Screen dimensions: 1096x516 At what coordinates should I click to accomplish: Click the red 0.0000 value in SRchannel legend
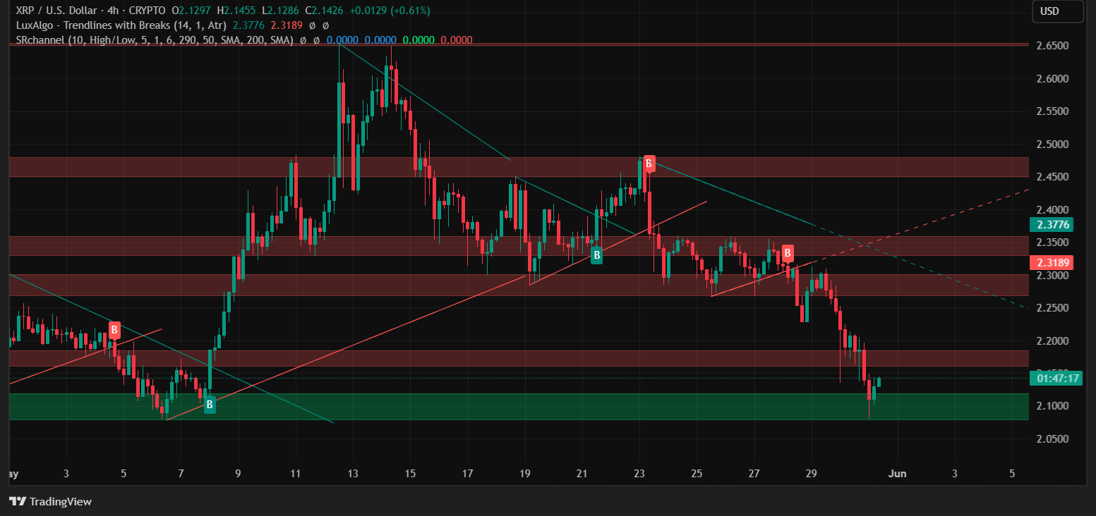point(456,40)
